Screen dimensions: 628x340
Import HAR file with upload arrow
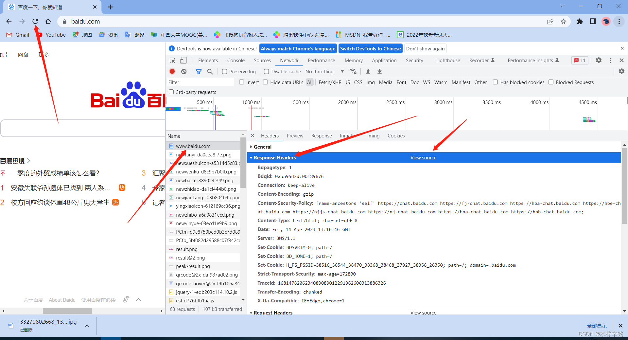coord(368,71)
